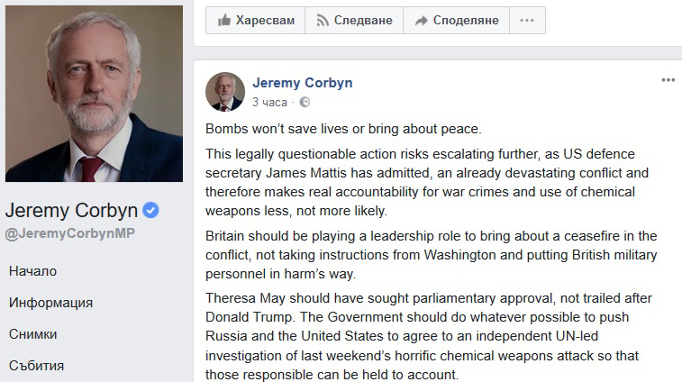Click the blue verified badge
Screen dimensions: 682x382
pyautogui.click(x=151, y=211)
